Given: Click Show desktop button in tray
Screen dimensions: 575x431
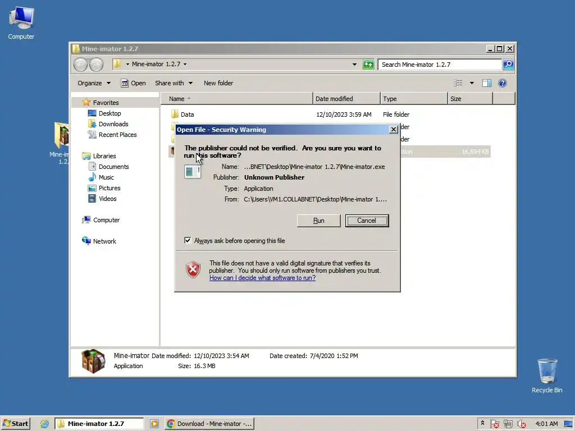Looking at the screenshot, I should point(568,424).
